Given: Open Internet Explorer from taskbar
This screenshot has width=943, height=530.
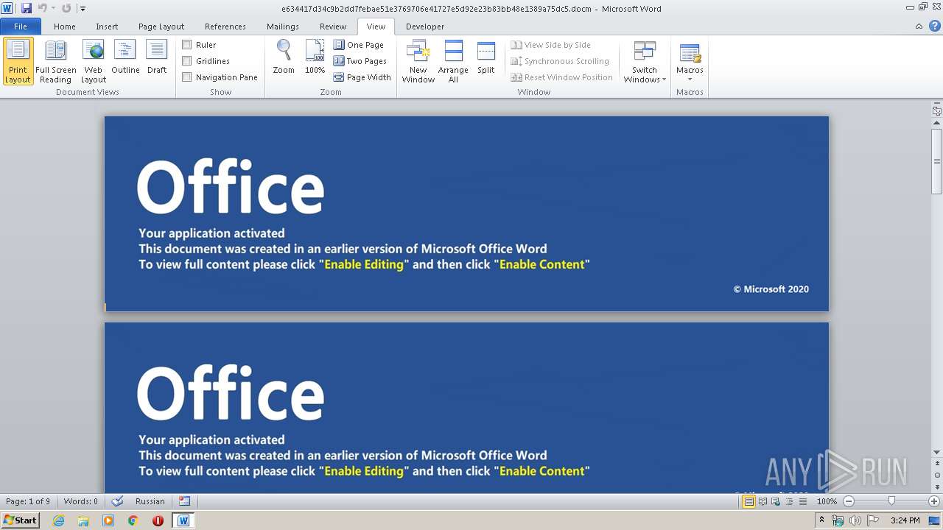Looking at the screenshot, I should click(x=58, y=520).
